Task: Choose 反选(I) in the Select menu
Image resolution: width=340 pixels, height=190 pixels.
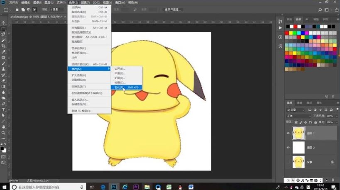Action: click(x=89, y=21)
